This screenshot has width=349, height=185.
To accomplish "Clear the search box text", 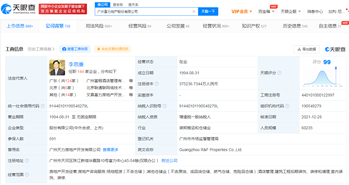I will point(194,11).
